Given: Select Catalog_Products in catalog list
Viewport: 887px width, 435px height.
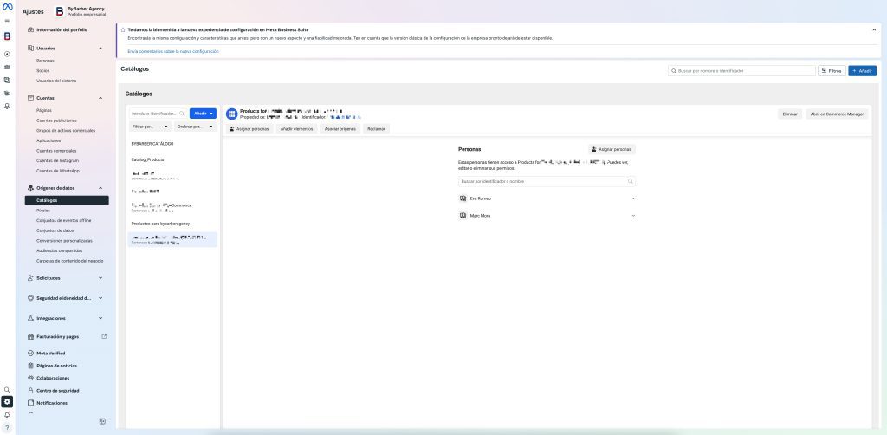Looking at the screenshot, I should click(x=147, y=159).
